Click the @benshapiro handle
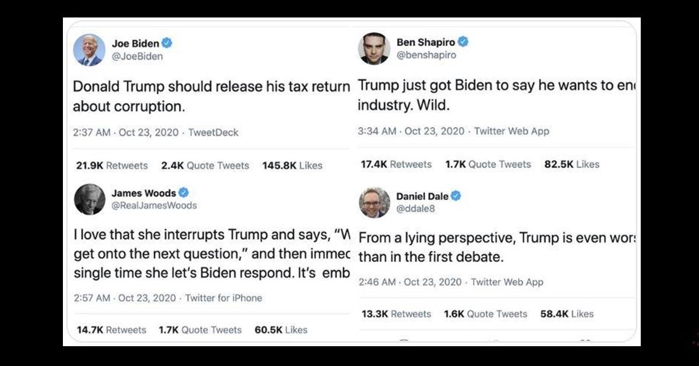 coord(426,55)
